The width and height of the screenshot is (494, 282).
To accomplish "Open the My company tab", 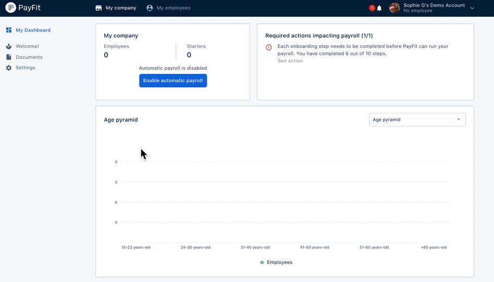I will [116, 8].
